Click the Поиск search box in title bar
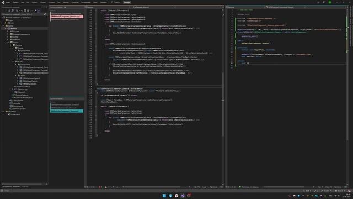This screenshot has height=199, width=353. click(x=115, y=2)
